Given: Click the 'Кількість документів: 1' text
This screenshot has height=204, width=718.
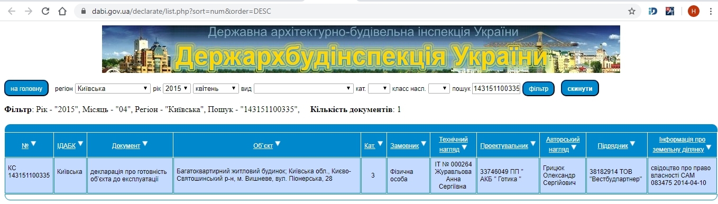Looking at the screenshot, I should [x=355, y=109].
